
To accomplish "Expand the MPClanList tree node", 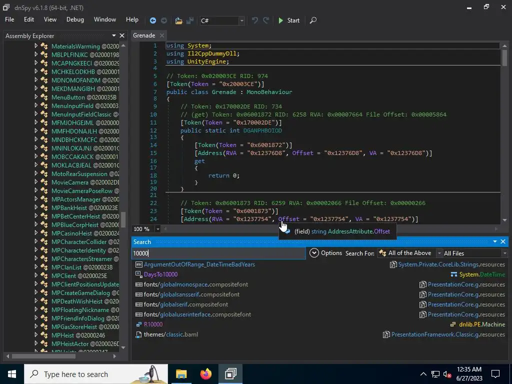I will (x=36, y=267).
